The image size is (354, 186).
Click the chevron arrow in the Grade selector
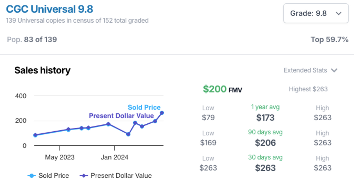(x=339, y=14)
